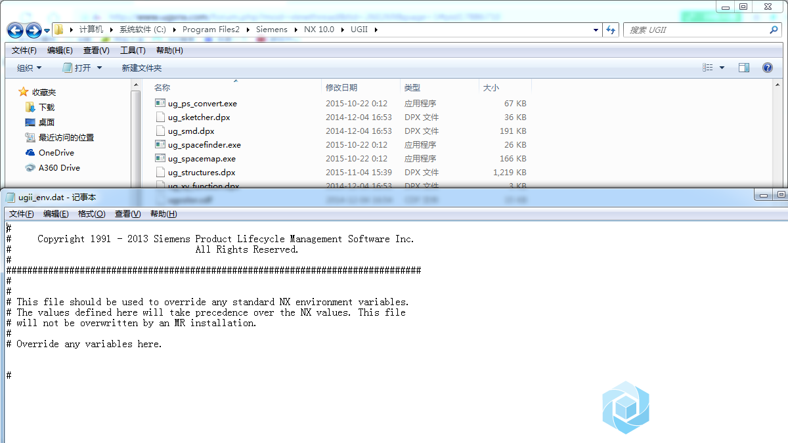Expand the arrow next to 打开 button

100,68
